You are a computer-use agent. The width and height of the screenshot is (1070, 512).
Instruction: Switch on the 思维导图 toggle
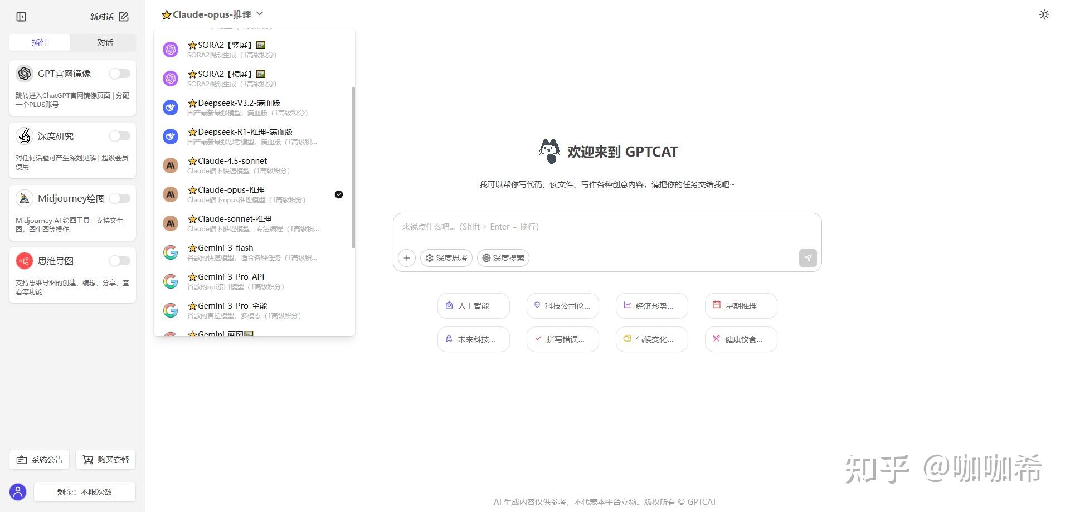[x=120, y=261]
